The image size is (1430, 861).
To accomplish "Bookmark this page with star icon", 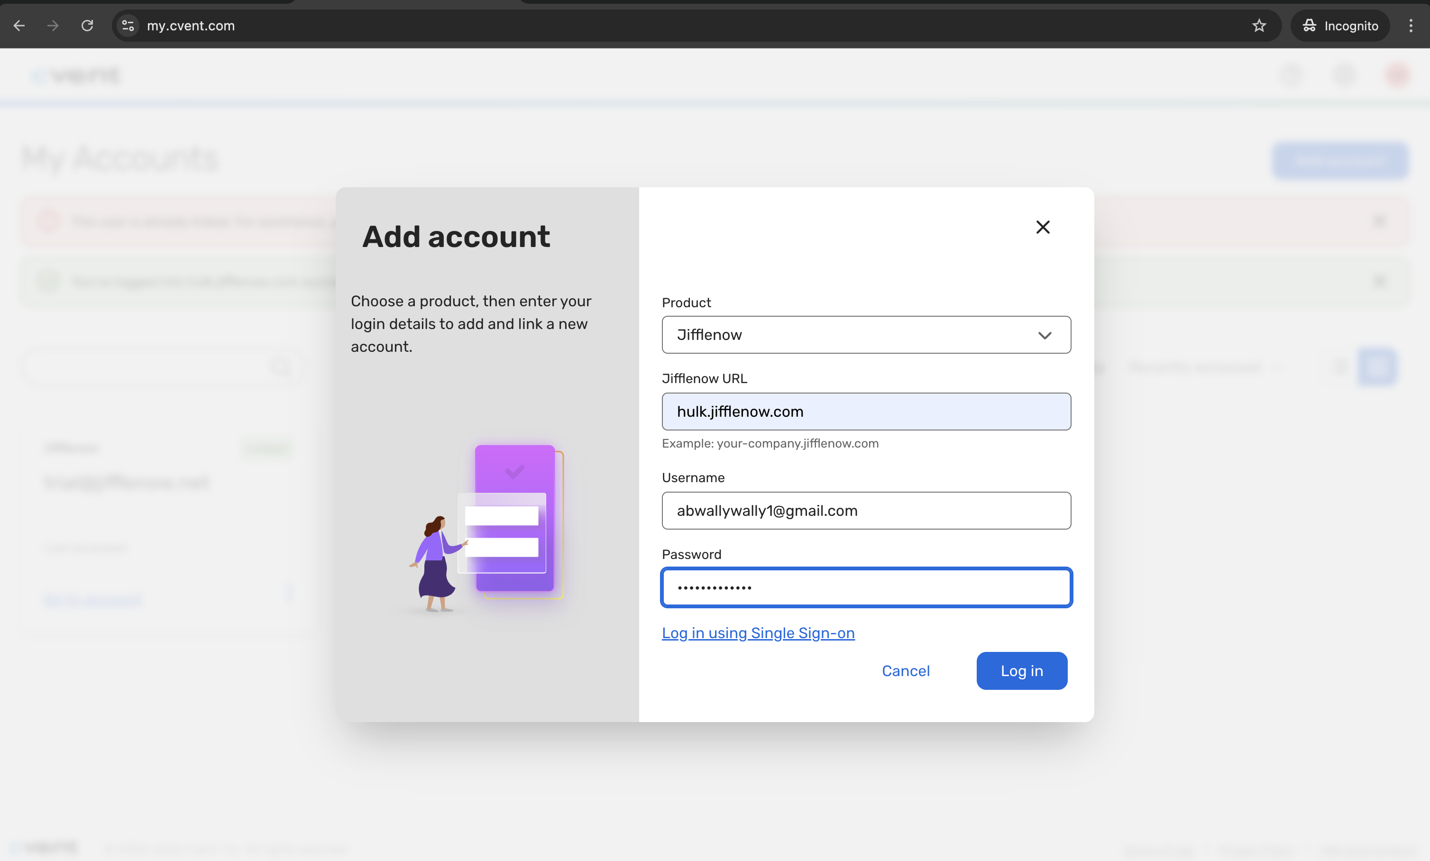I will click(1258, 26).
